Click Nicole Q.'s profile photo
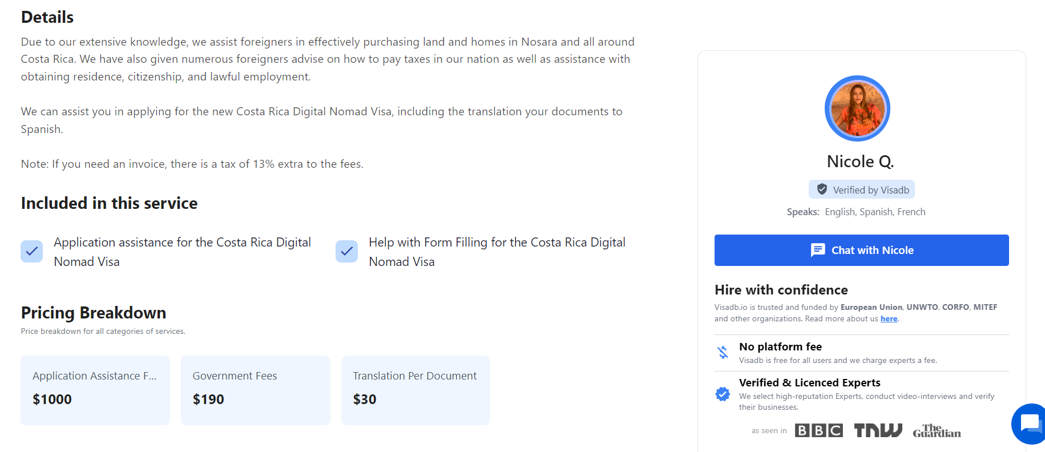This screenshot has width=1045, height=452. click(x=857, y=108)
